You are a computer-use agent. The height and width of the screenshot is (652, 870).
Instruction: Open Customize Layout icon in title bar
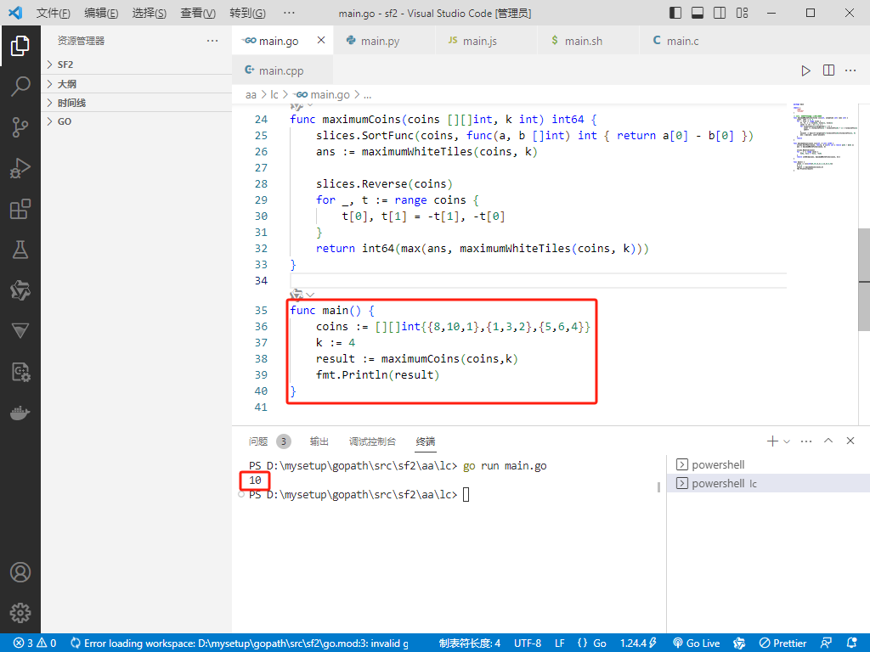click(742, 13)
